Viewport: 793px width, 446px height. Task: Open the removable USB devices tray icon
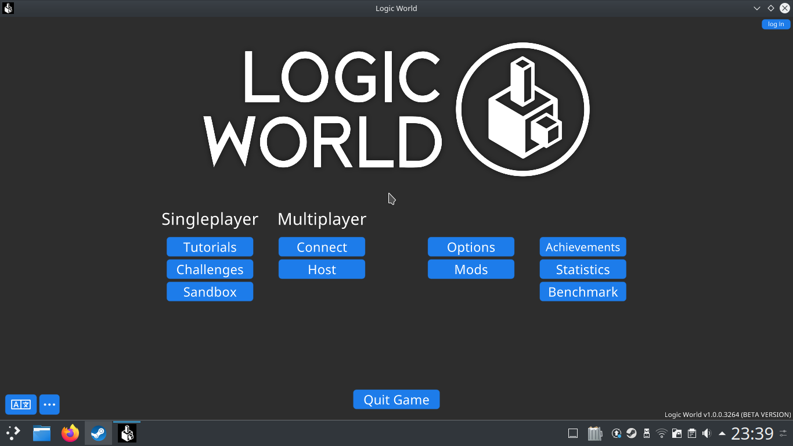pyautogui.click(x=647, y=433)
